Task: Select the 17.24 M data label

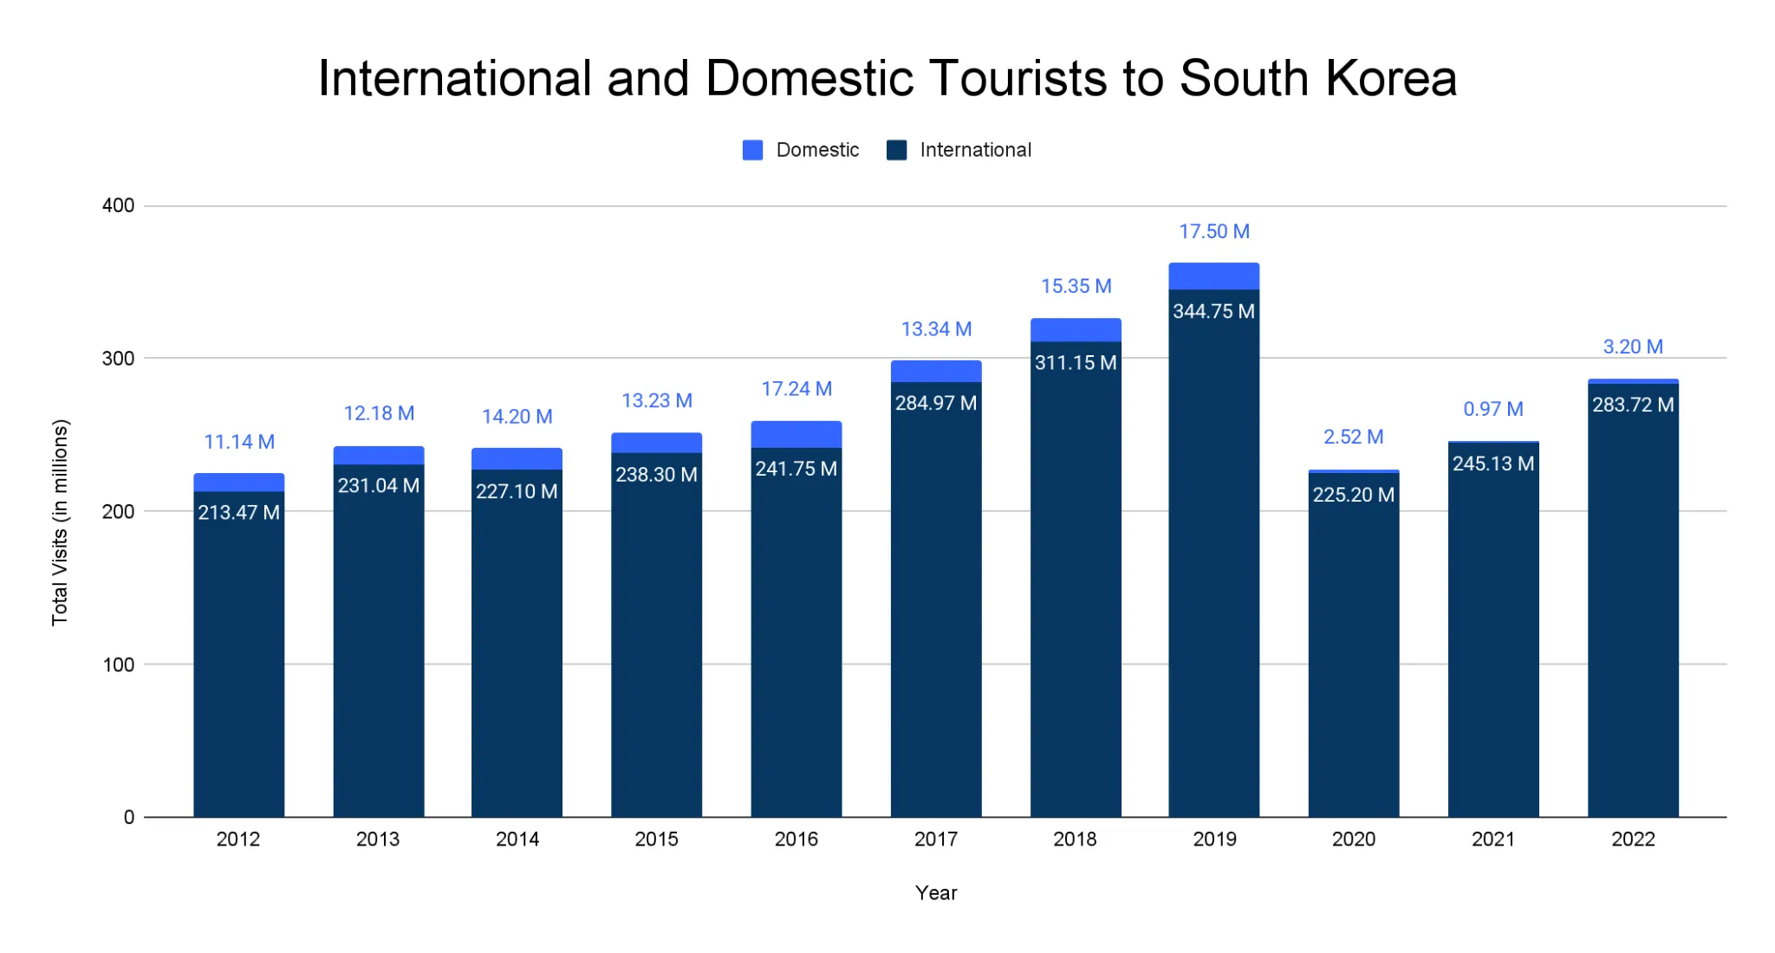Action: click(796, 389)
